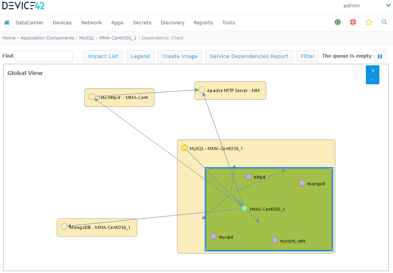The height and width of the screenshot is (273, 393).
Task: Open the Devices menu
Action: click(62, 22)
